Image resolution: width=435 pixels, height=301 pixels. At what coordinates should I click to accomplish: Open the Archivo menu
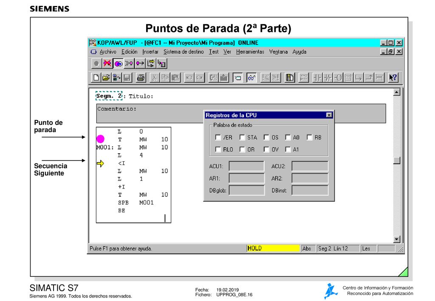pos(108,52)
